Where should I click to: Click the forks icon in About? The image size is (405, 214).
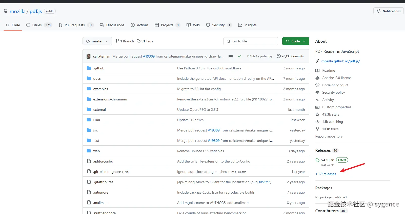[x=317, y=129]
